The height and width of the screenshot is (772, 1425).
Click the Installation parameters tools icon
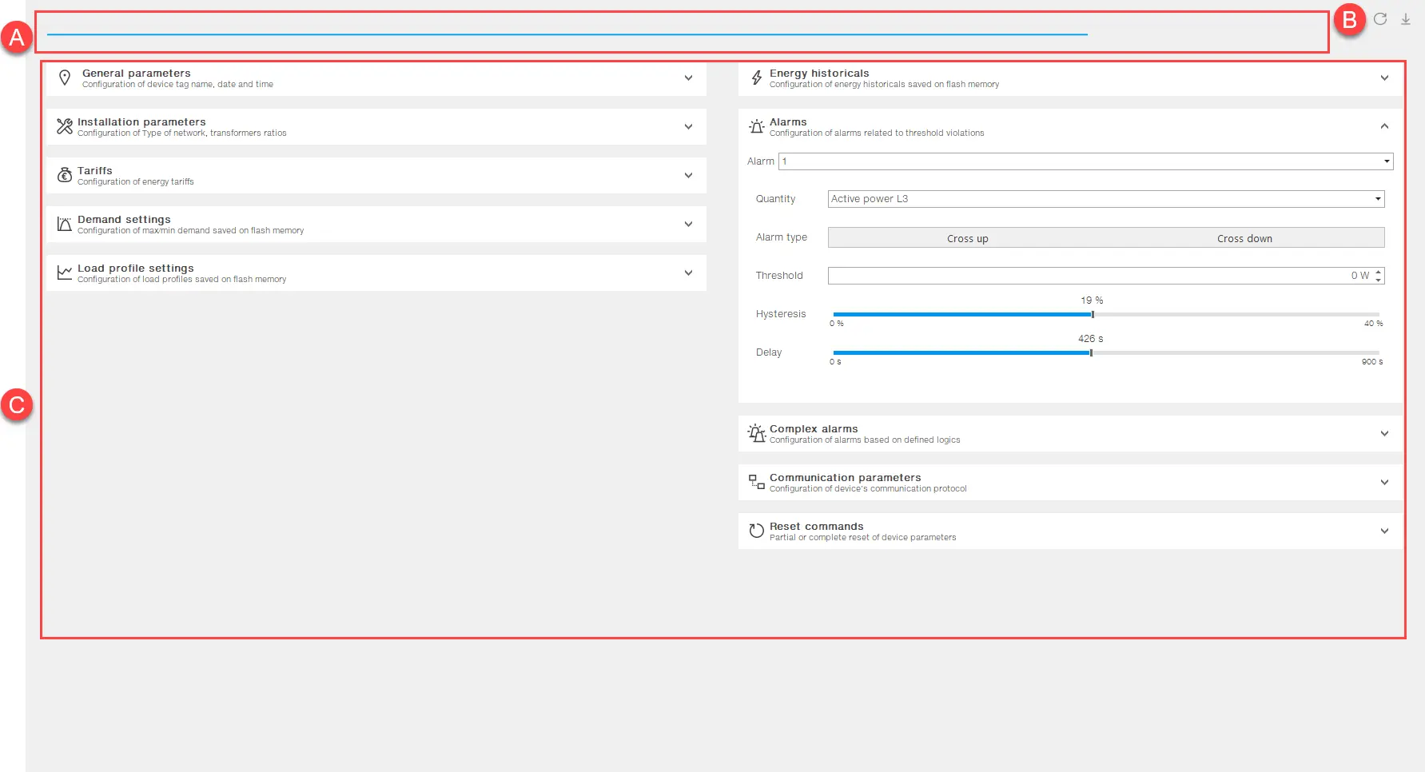[x=65, y=127]
